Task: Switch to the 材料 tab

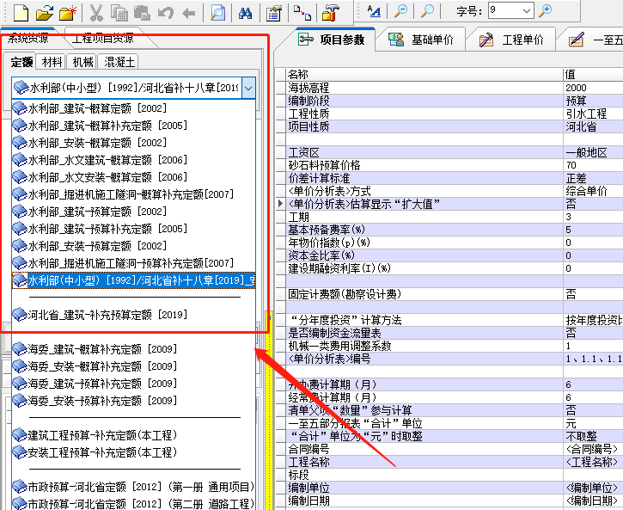Action: 52,62
